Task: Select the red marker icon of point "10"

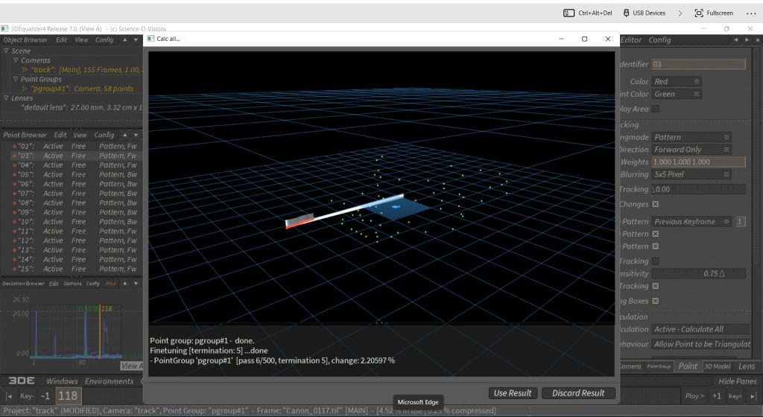Action: [x=15, y=222]
